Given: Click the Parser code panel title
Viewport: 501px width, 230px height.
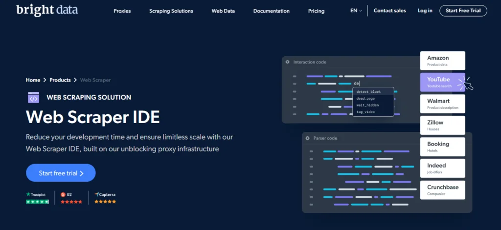Looking at the screenshot, I should click(325, 138).
